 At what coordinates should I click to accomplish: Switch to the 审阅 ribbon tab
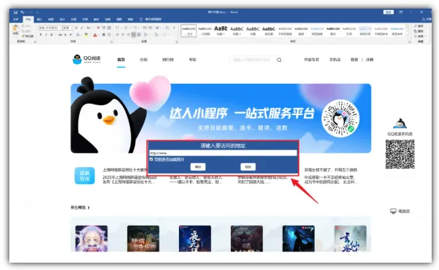(x=108, y=19)
